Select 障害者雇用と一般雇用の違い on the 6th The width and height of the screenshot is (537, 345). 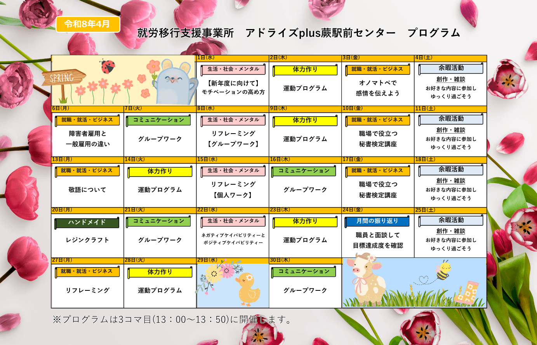pyautogui.click(x=87, y=139)
